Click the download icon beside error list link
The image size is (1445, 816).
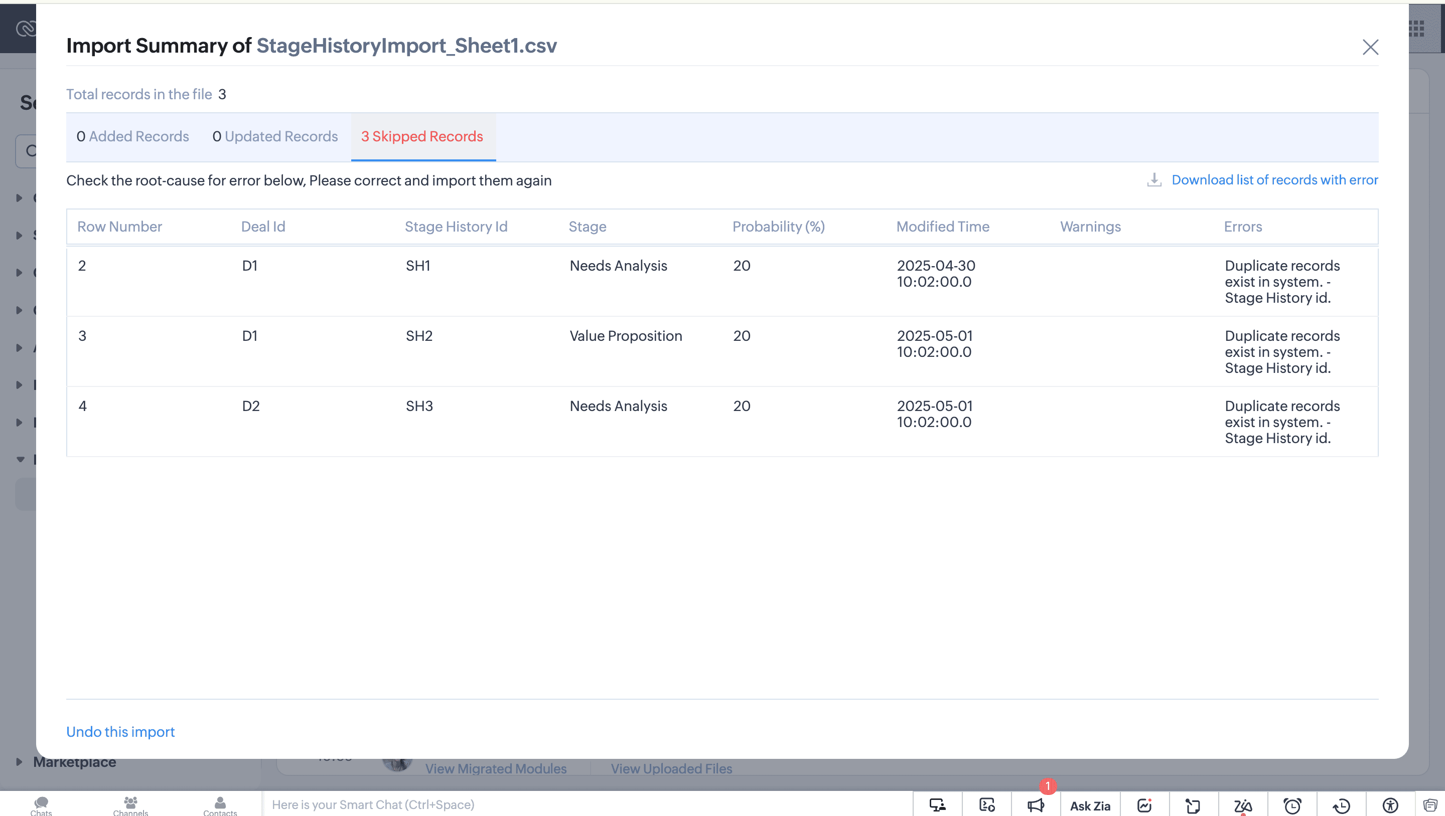coord(1154,180)
